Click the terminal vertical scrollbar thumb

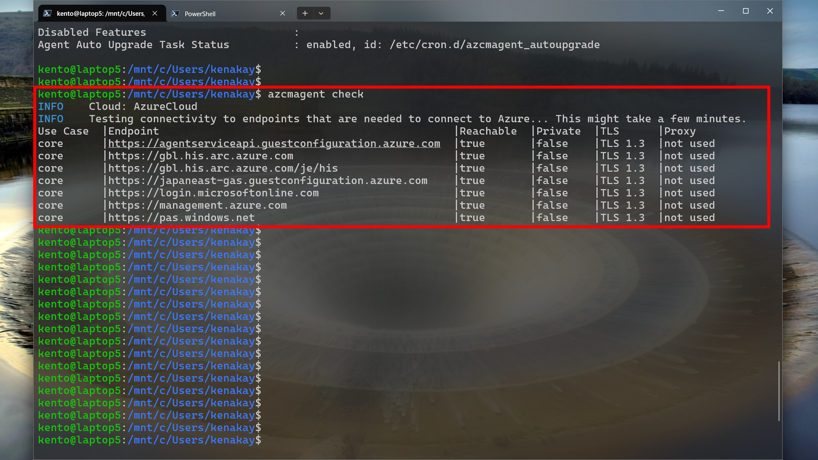pyautogui.click(x=779, y=391)
